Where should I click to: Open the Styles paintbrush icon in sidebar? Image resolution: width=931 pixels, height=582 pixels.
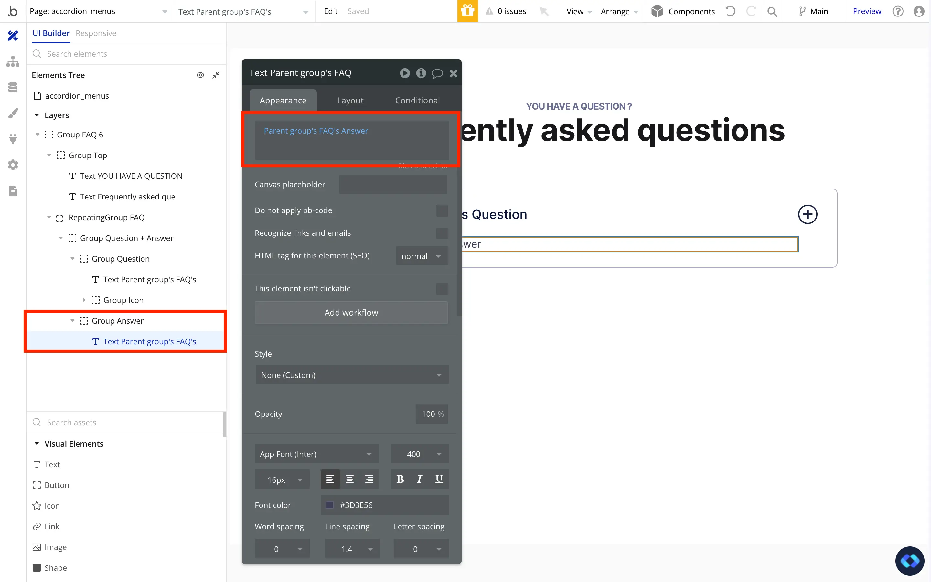tap(13, 113)
